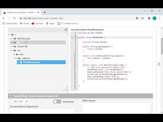Bookmark this page with the star

(x=143, y=18)
